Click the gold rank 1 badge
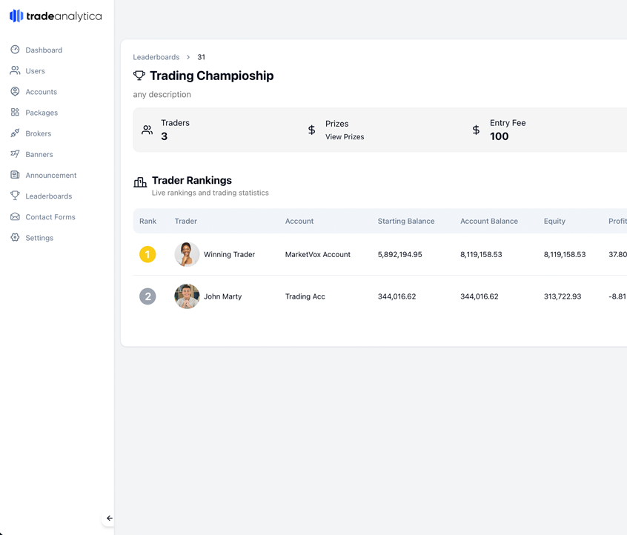 [147, 254]
